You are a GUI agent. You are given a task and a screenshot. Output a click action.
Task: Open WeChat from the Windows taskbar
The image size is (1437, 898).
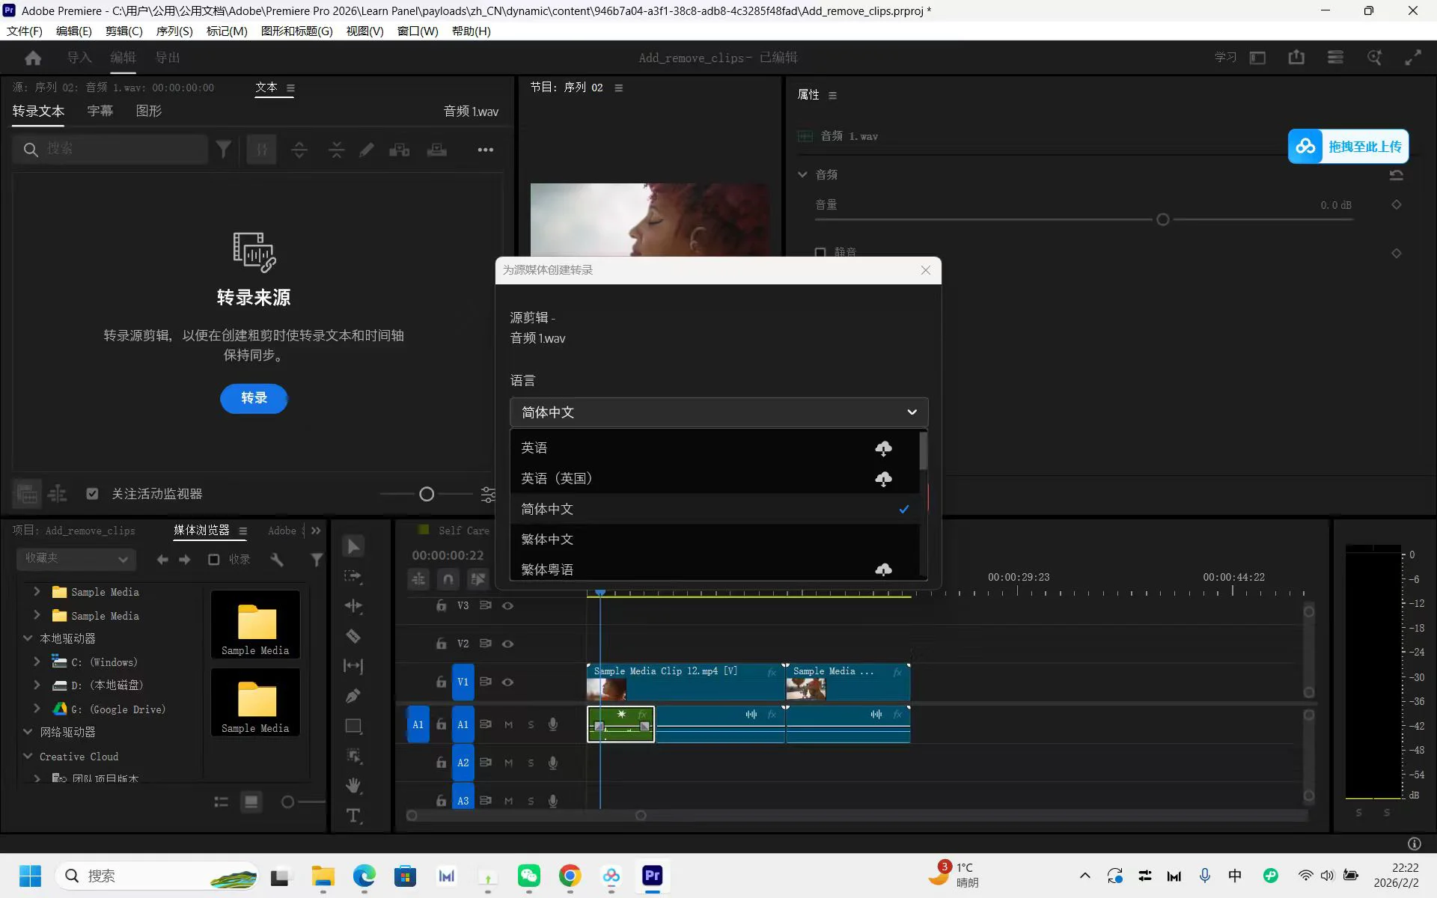click(x=528, y=876)
